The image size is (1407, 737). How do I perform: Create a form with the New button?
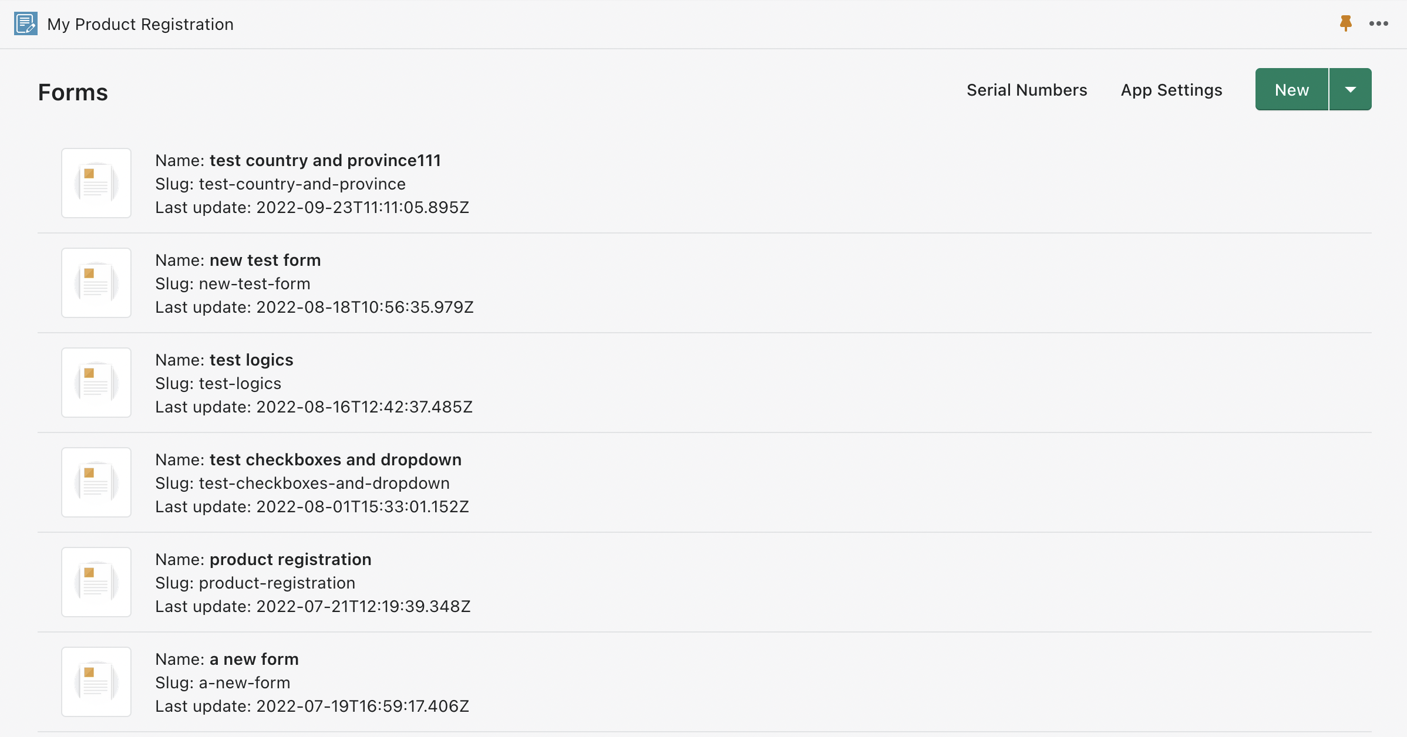[x=1292, y=89]
